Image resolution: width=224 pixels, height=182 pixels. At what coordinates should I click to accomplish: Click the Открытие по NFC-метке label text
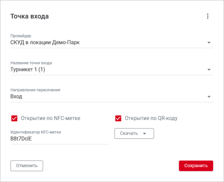51,118
